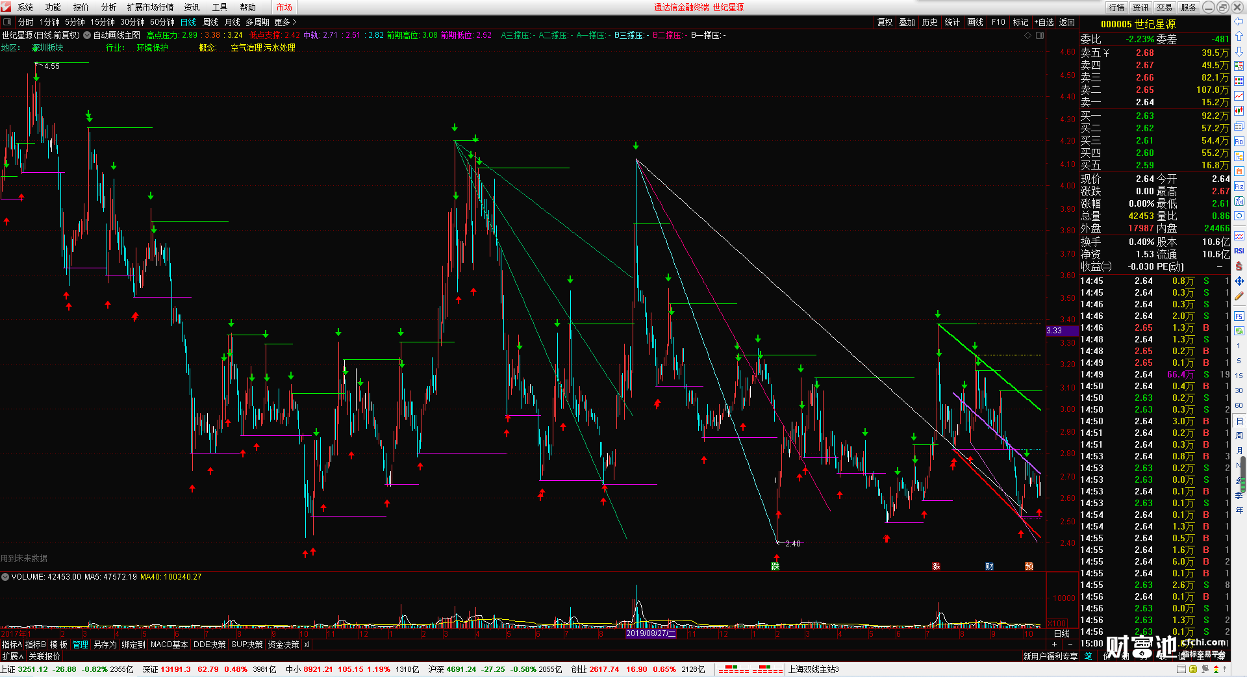Image resolution: width=1247 pixels, height=677 pixels.
Task: Click the F5 sidebar icon
Action: coord(1239,316)
